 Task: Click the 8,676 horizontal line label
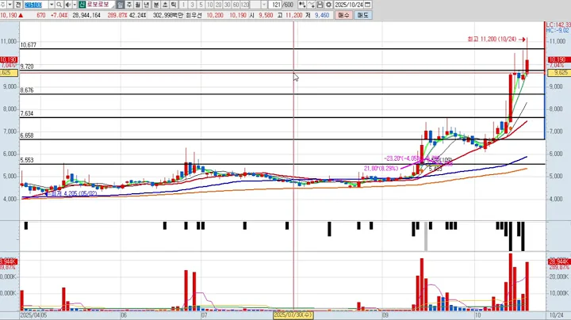tap(27, 90)
